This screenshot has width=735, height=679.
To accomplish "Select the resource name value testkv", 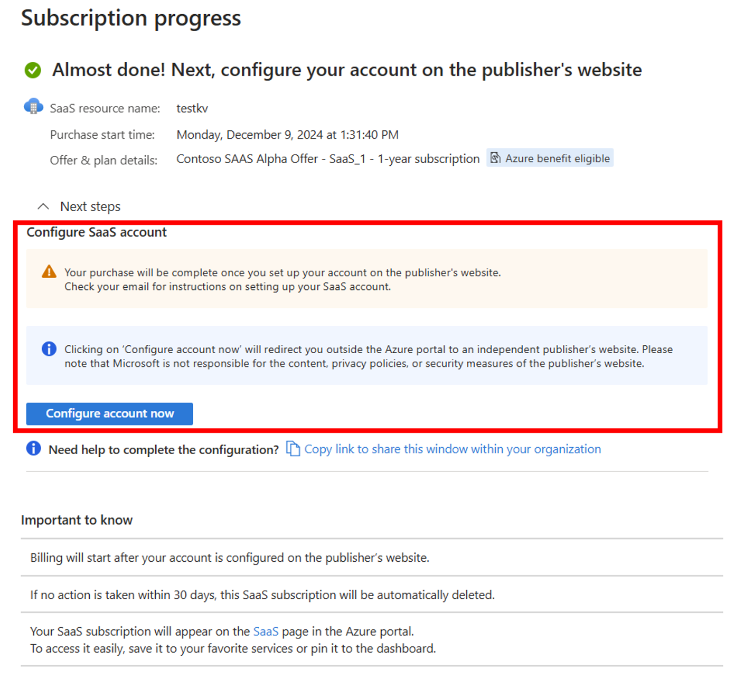I will (192, 108).
